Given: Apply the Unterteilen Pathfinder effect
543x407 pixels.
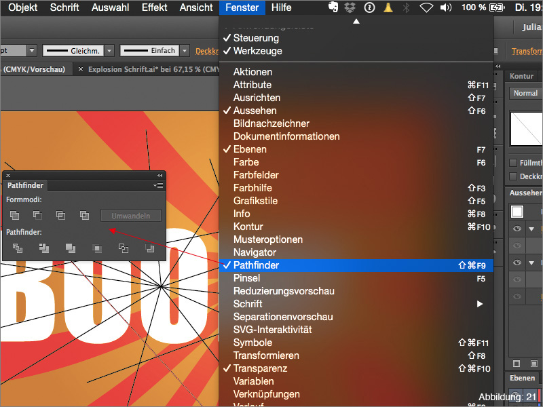Looking at the screenshot, I should 16,248.
